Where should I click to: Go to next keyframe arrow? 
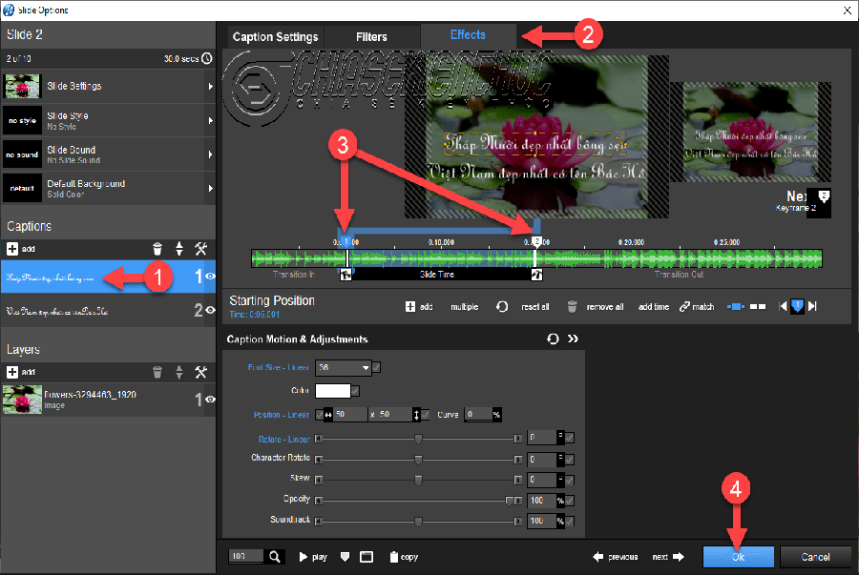[812, 306]
